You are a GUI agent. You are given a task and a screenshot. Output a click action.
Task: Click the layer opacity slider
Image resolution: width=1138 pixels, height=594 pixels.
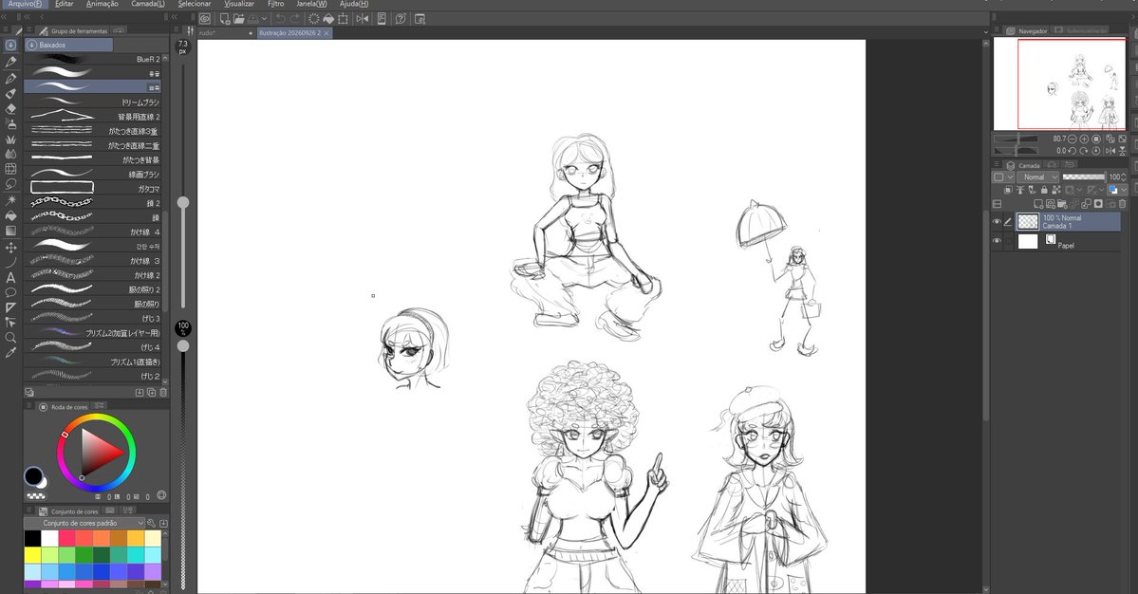[x=1084, y=177]
